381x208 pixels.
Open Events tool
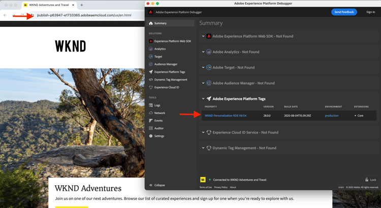coord(158,121)
